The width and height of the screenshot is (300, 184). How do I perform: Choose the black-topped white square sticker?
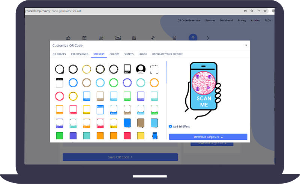[x=60, y=83]
